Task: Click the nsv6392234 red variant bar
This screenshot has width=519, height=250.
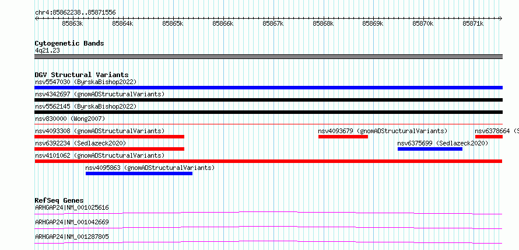Action: pos(109,149)
